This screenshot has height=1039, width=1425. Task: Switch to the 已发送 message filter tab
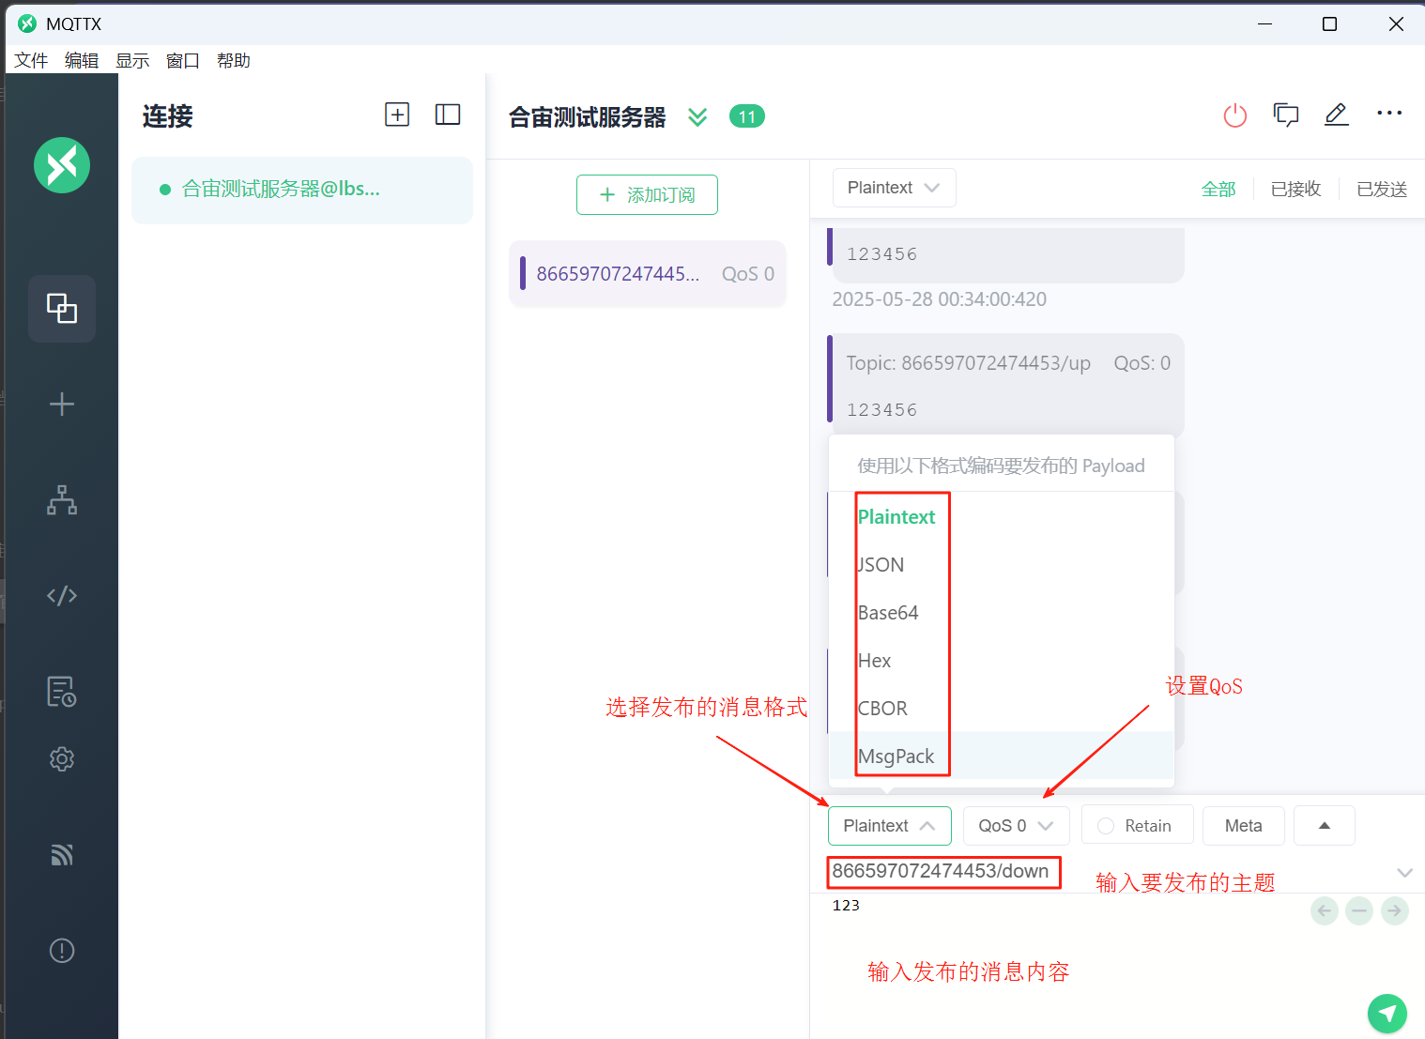pyautogui.click(x=1382, y=189)
